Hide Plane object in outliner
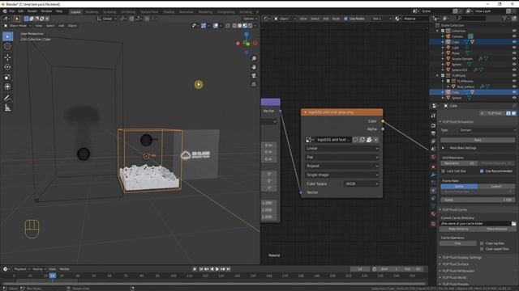The width and height of the screenshot is (519, 291). pos(514,53)
